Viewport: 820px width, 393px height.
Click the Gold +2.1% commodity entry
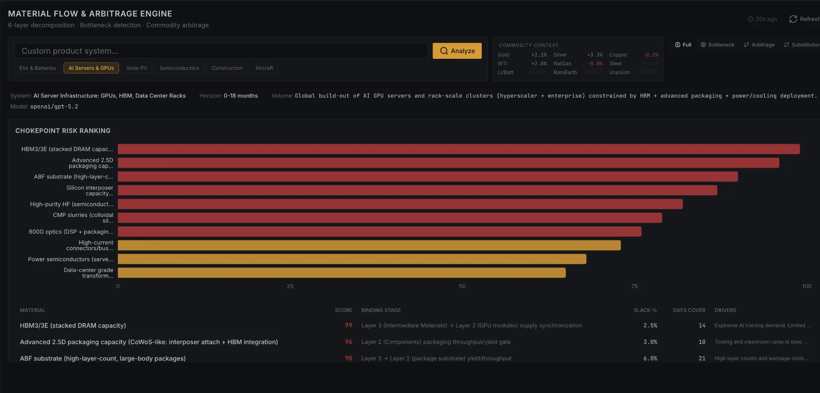(522, 55)
